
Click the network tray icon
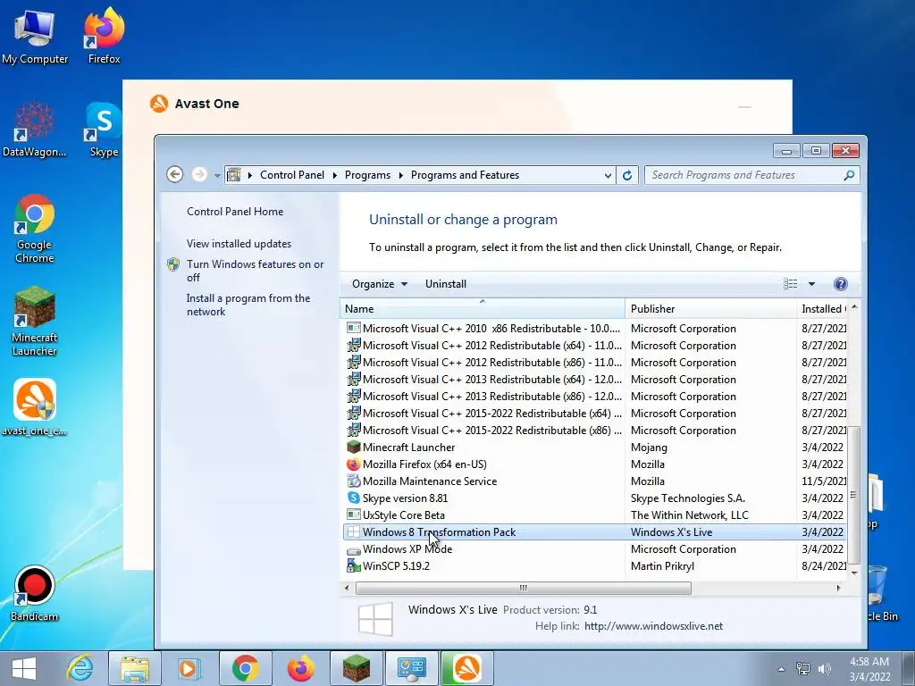[x=803, y=669]
